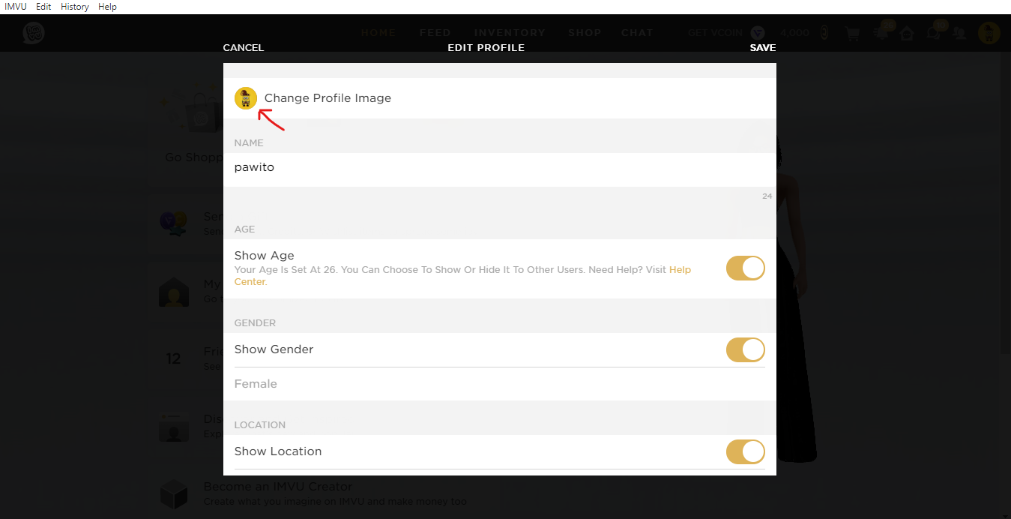Click the user avatar in top-right corner
Image resolution: width=1011 pixels, height=519 pixels.
pos(989,33)
